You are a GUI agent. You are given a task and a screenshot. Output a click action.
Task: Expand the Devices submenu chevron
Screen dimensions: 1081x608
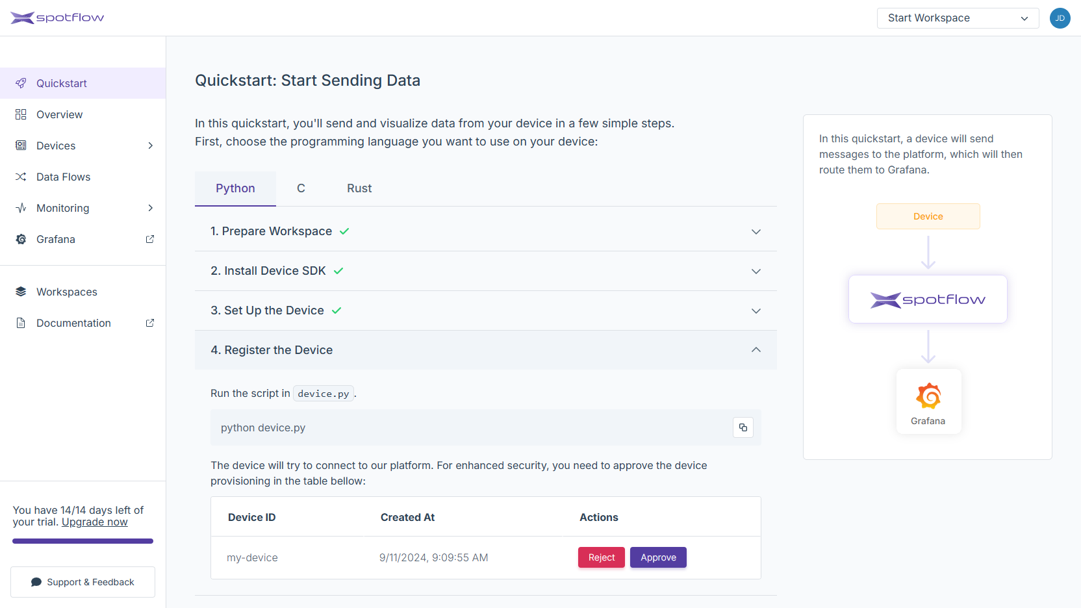(x=150, y=146)
